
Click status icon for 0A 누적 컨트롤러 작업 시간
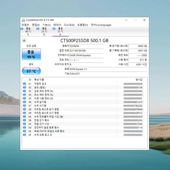(24, 117)
